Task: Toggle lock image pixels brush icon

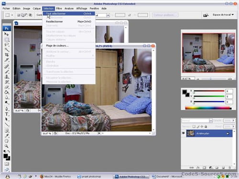Action: pyautogui.click(x=198, y=126)
